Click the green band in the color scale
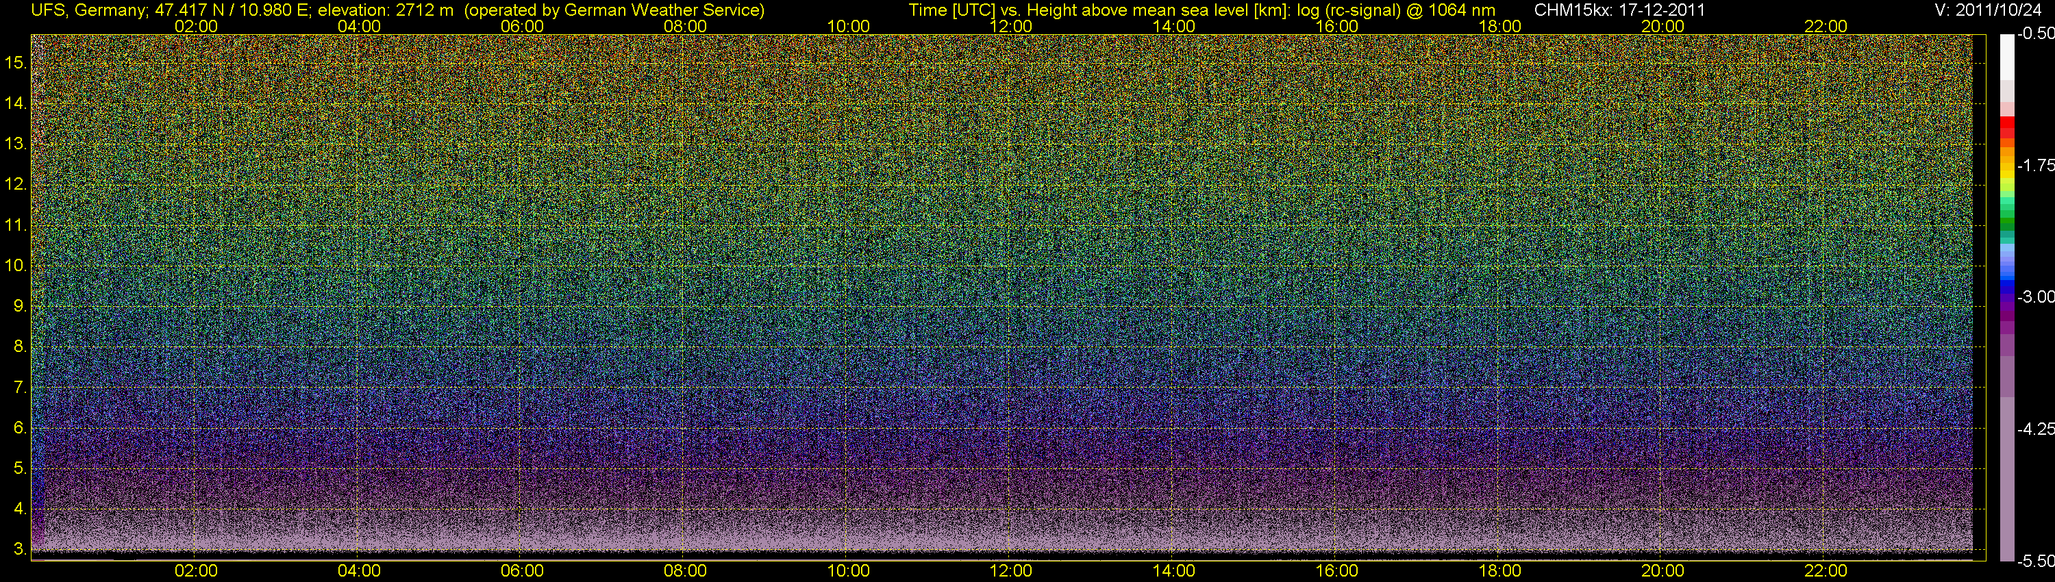 tap(2006, 223)
